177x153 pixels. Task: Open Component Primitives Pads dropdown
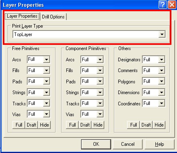[x=100, y=81]
